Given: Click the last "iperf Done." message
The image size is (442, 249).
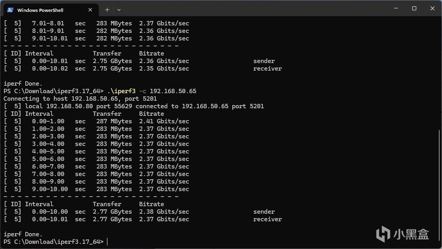Looking at the screenshot, I should pyautogui.click(x=23, y=234).
